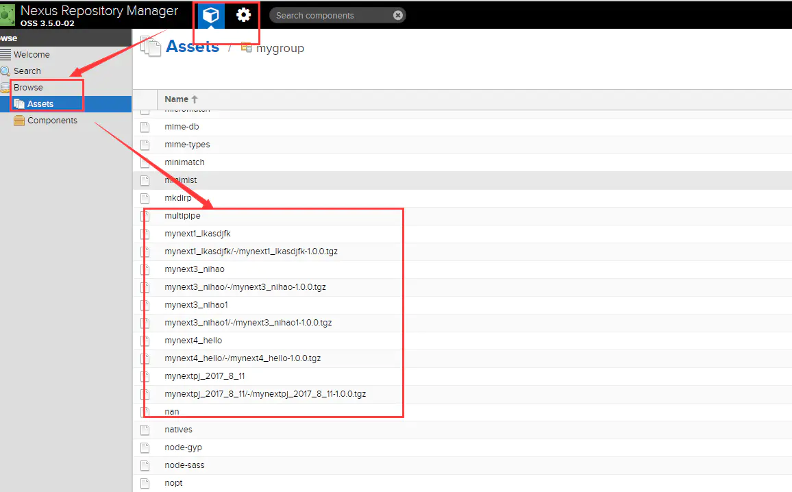
Task: Select the Welcome menu icon in sidebar
Action: click(x=5, y=55)
